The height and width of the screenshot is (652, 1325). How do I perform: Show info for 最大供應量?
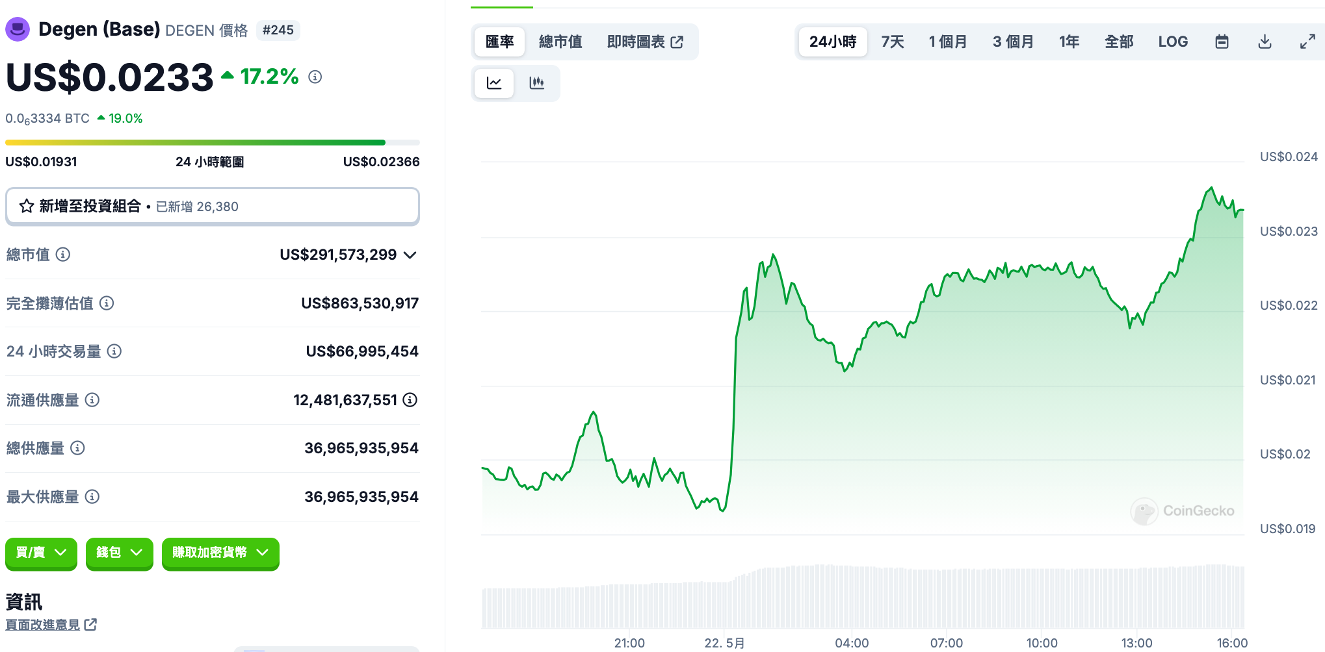tap(92, 497)
